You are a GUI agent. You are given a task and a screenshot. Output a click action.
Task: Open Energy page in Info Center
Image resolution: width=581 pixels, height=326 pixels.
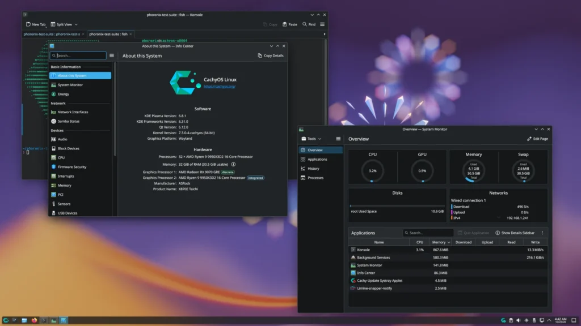coord(80,94)
